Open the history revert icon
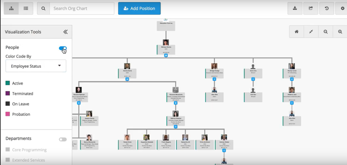Image resolution: width=347 pixels, height=165 pixels. pyautogui.click(x=327, y=8)
